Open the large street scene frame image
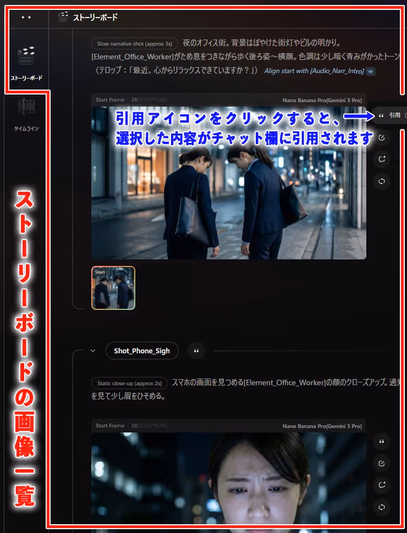 pyautogui.click(x=229, y=183)
